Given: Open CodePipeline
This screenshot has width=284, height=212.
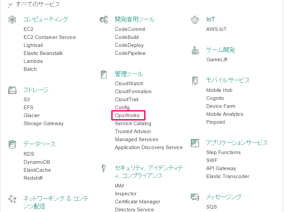Looking at the screenshot, I should coord(130,53).
